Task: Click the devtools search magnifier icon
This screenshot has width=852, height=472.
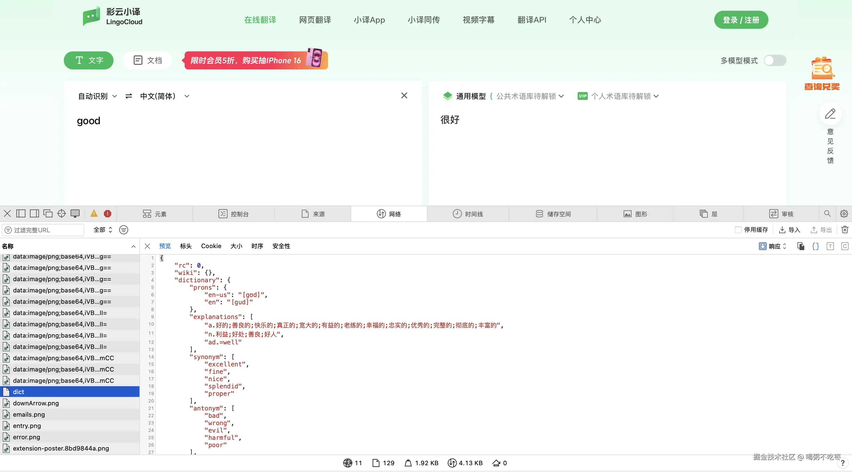Action: pos(827,214)
